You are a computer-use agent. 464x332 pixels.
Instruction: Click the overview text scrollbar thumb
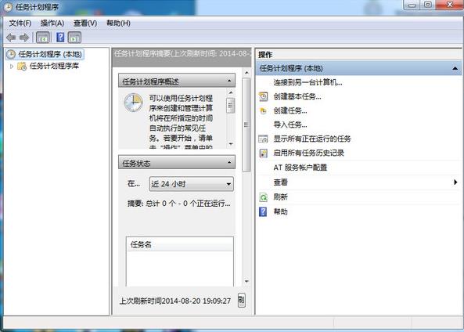(231, 106)
